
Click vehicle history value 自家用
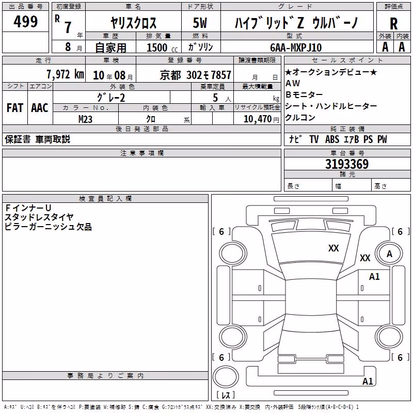(110, 47)
